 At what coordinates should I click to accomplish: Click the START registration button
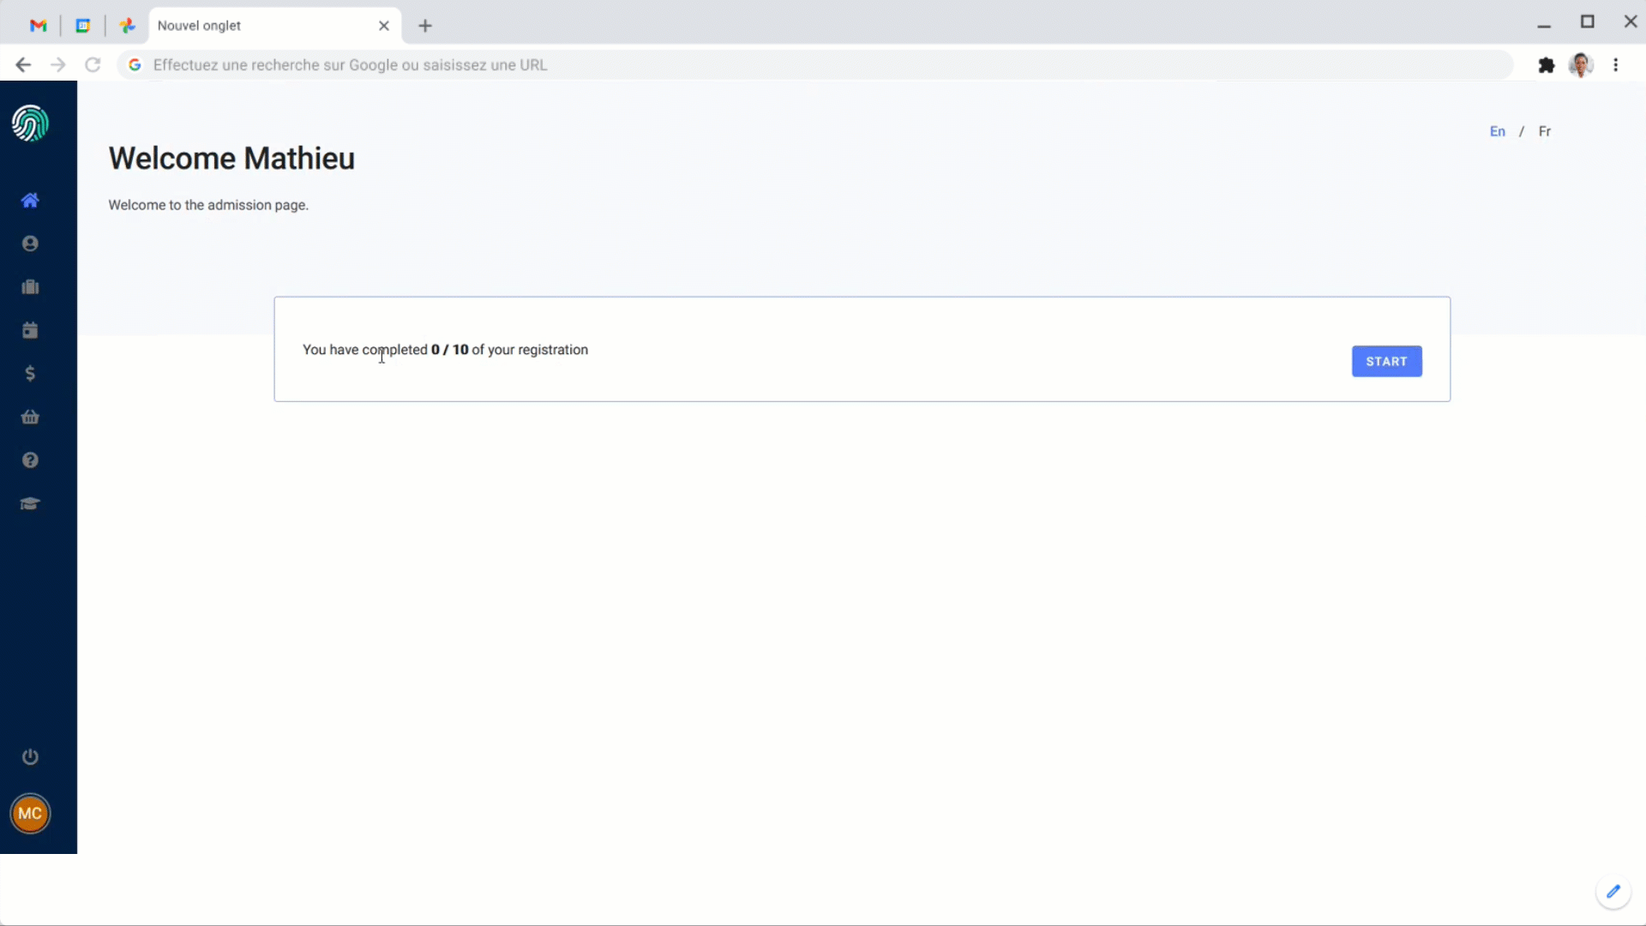click(1387, 362)
